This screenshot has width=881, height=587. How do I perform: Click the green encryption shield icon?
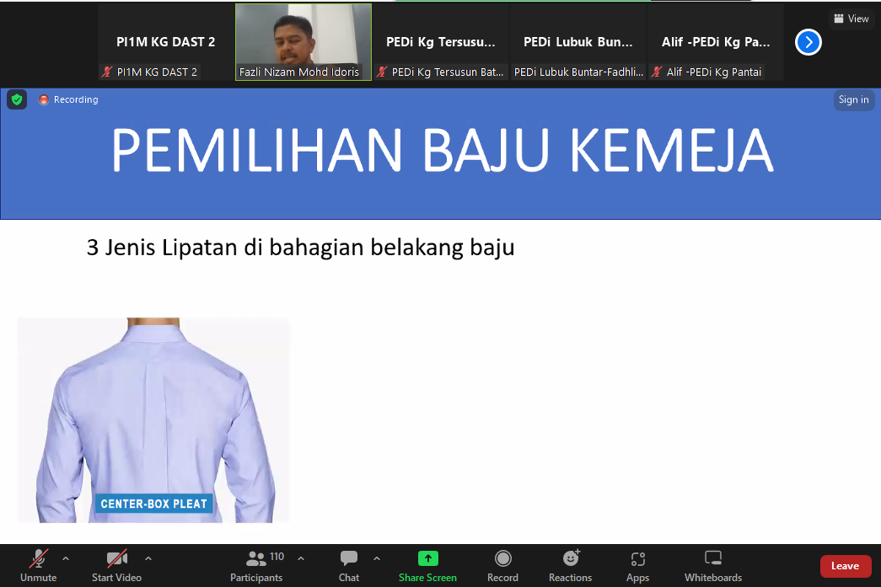(16, 99)
